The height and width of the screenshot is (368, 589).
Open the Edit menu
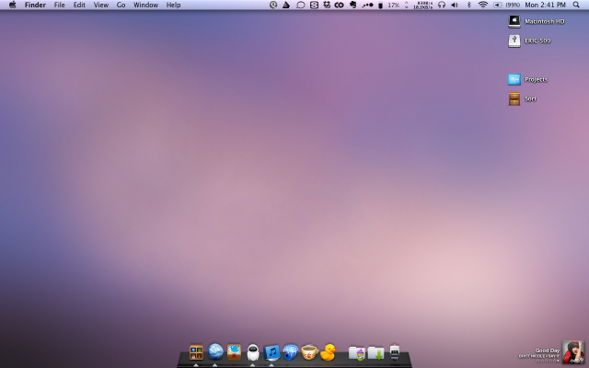(x=79, y=5)
